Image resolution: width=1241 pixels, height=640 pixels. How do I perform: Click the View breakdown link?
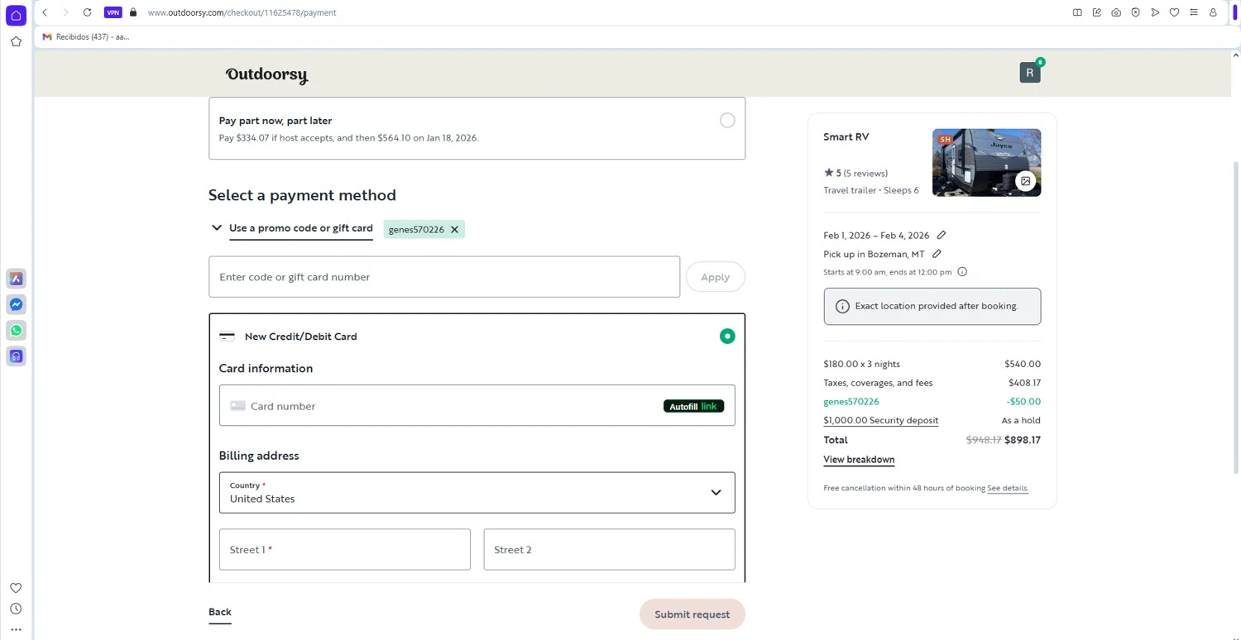(859, 460)
